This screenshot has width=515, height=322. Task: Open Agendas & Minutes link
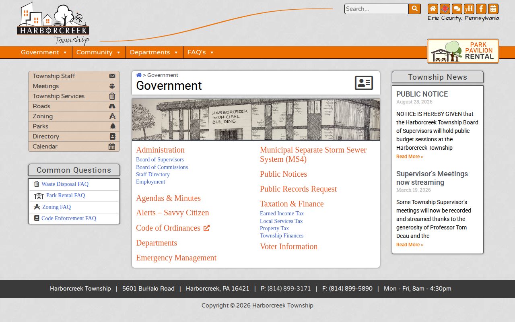168,198
